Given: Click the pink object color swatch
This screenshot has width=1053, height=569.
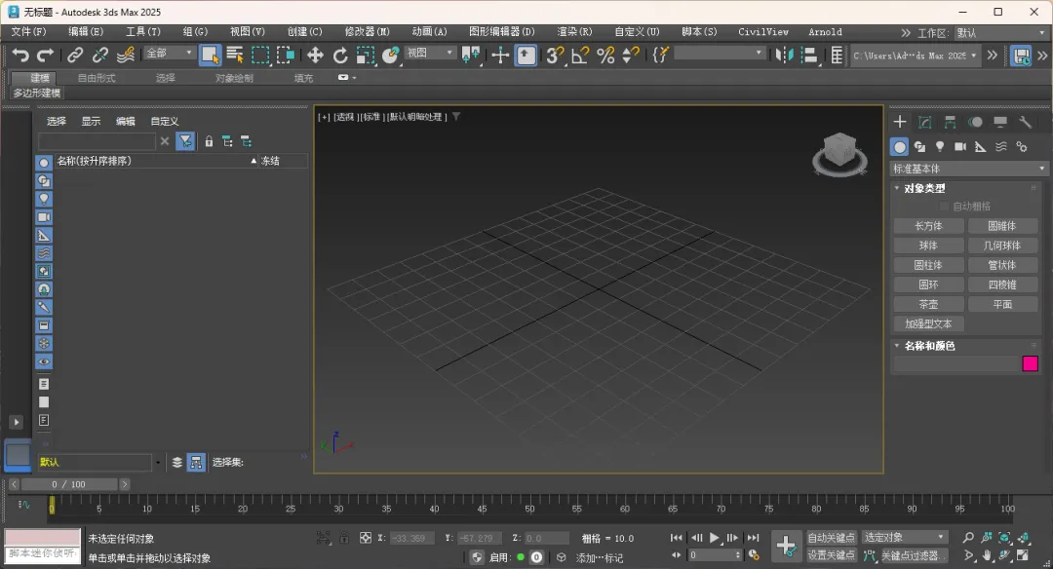Looking at the screenshot, I should coord(1030,363).
